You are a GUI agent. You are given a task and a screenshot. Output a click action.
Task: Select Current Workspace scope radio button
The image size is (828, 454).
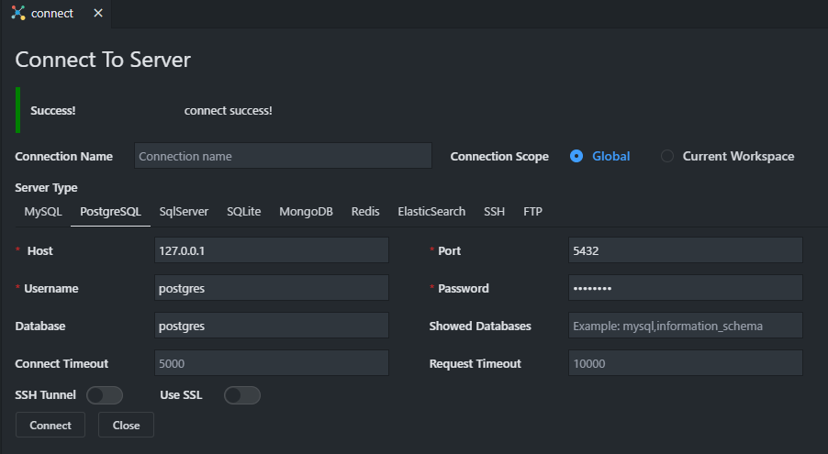coord(667,156)
